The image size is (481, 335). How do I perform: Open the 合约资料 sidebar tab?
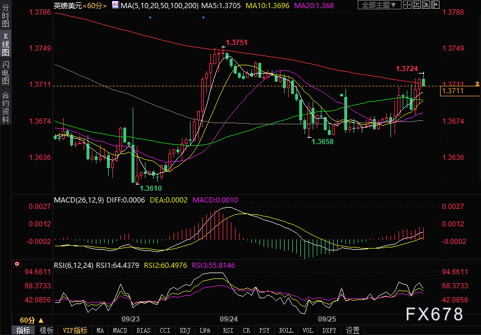5,107
